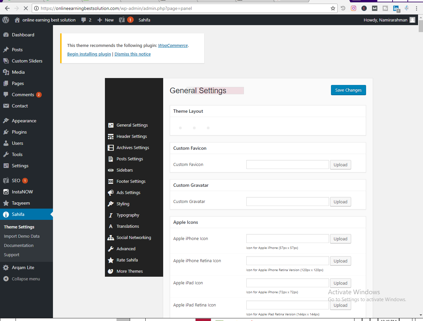423x321 pixels.
Task: Select Social Networking settings
Action: (134, 237)
